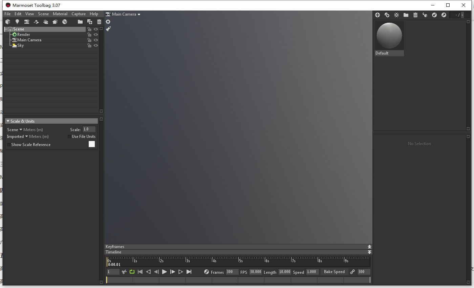Select the Default material thumbnail
474x288 pixels.
[389, 36]
